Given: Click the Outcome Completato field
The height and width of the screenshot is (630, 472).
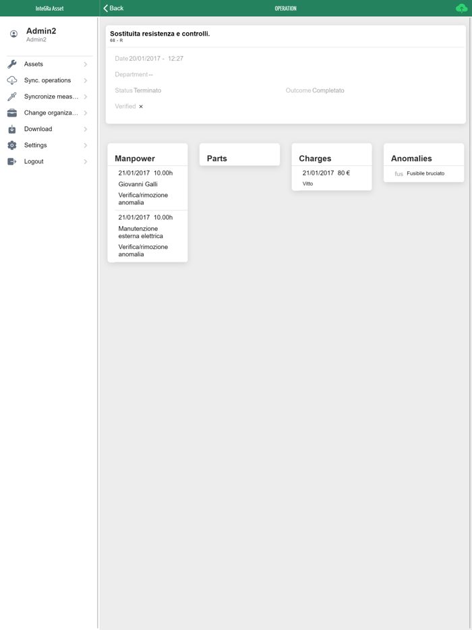Looking at the screenshot, I should (x=315, y=90).
